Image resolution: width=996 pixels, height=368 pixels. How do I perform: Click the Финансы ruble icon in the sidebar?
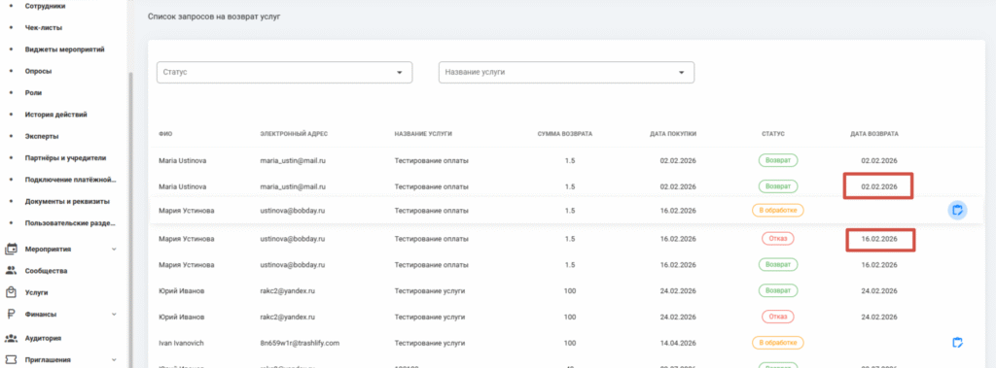click(11, 314)
